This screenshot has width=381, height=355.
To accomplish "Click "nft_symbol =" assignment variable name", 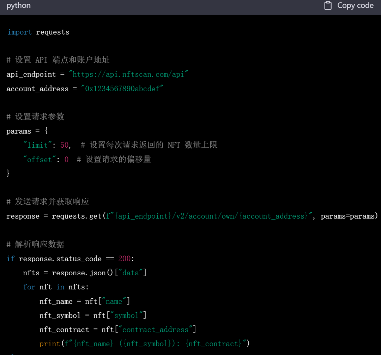I will tap(60, 316).
